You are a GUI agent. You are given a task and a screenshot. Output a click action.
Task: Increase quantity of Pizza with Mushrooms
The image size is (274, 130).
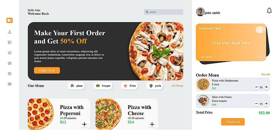[266, 87]
